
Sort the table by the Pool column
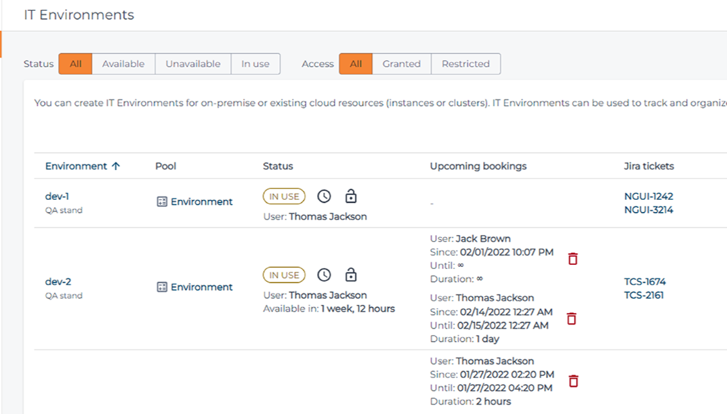165,165
